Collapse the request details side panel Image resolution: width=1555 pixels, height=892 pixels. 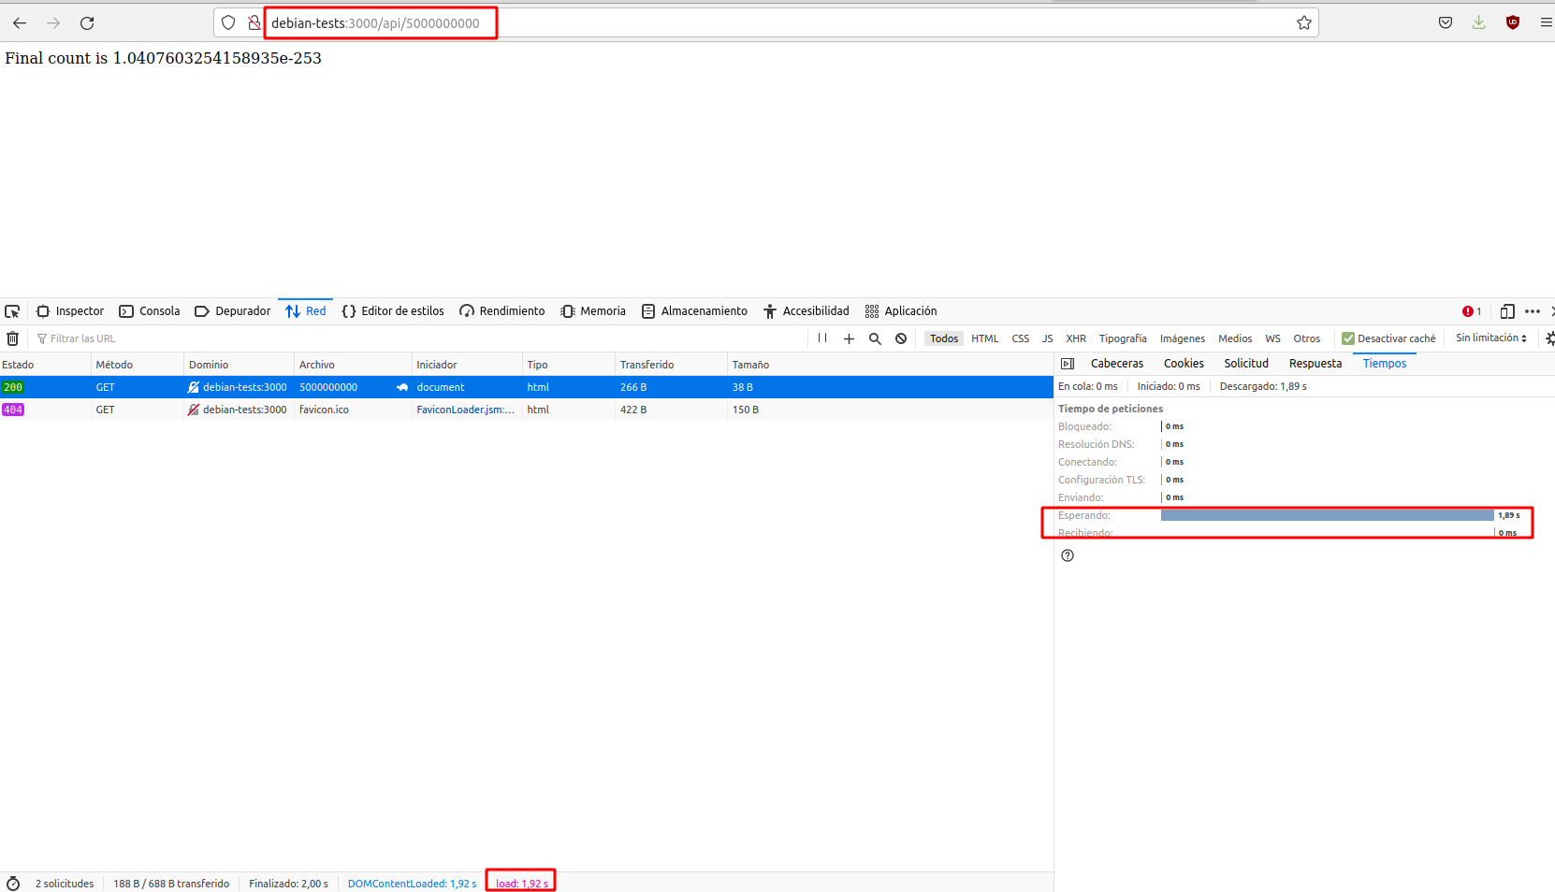(x=1068, y=364)
